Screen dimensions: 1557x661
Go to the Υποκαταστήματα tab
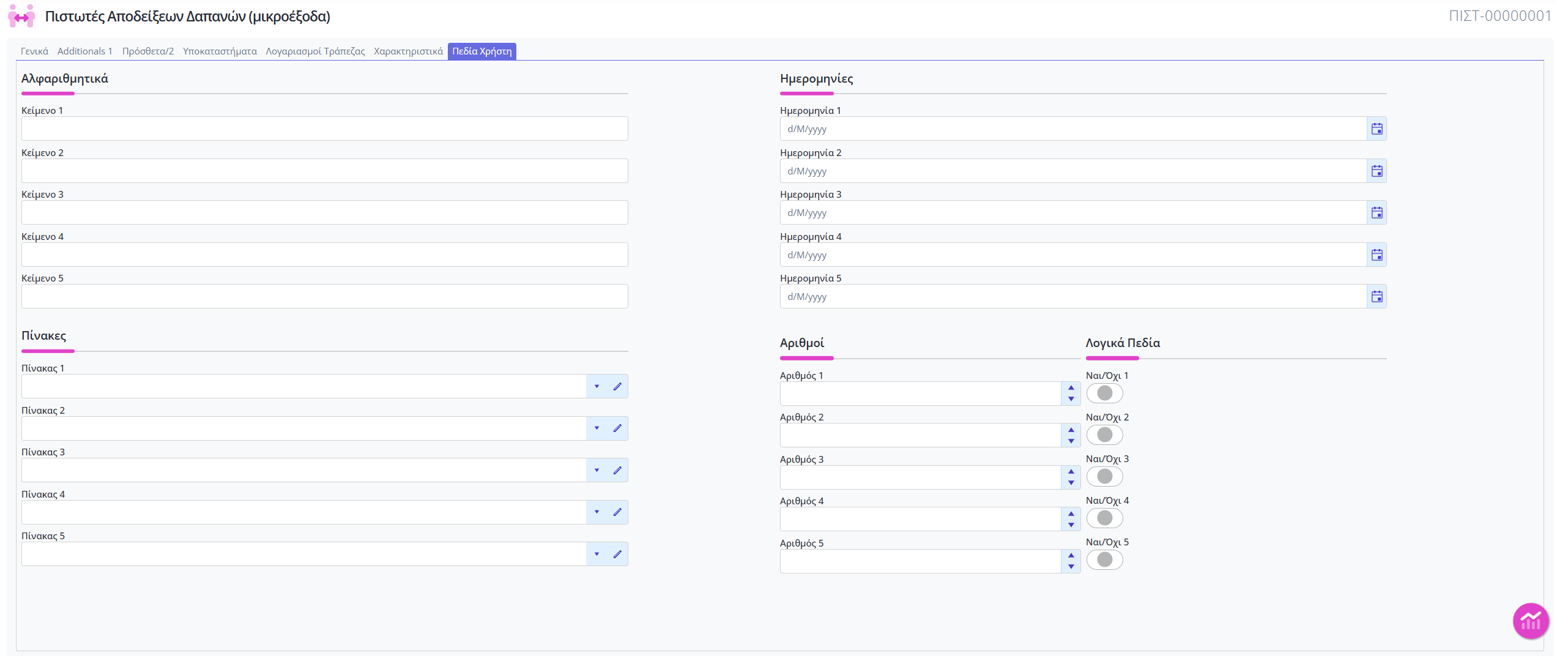point(220,51)
